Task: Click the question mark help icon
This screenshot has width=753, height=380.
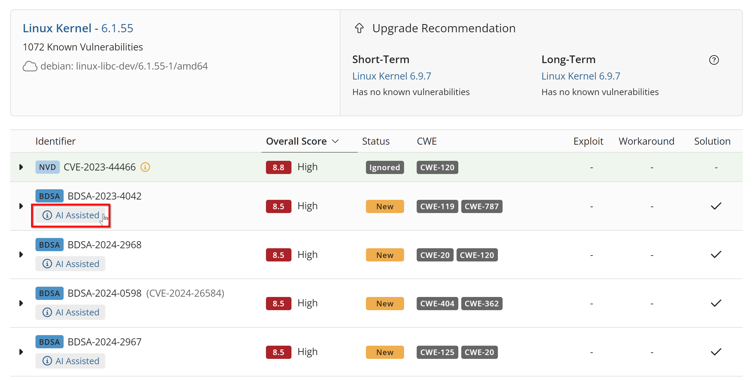Action: (714, 60)
